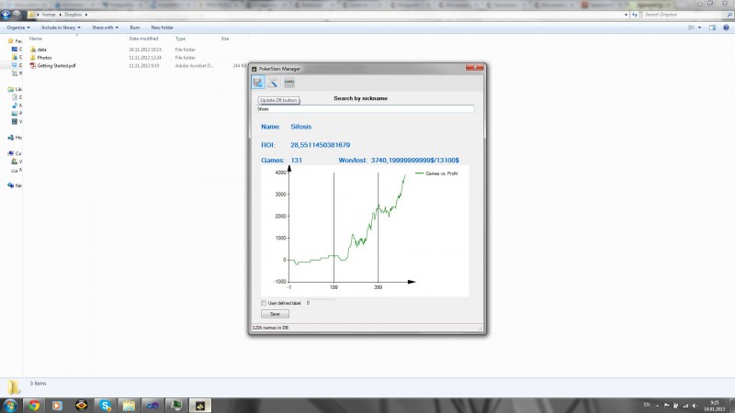
Task: Click the Explorer Back navigation button
Action: (6, 15)
